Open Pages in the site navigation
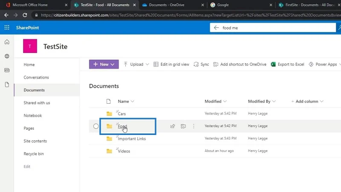This screenshot has height=192, width=341. coord(29,128)
